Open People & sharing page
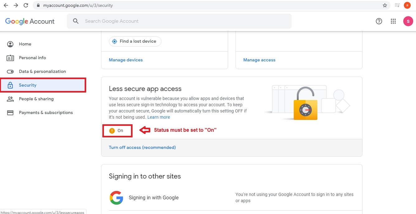 coord(36,99)
